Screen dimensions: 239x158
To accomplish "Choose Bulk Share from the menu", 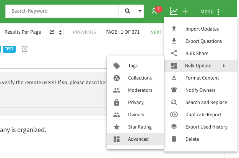I will 201,54.
